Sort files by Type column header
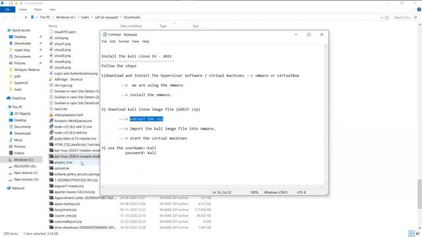The image size is (422, 237). [163, 26]
